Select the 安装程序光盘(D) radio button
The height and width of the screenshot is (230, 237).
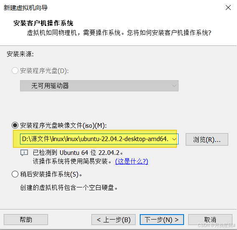pos(15,71)
